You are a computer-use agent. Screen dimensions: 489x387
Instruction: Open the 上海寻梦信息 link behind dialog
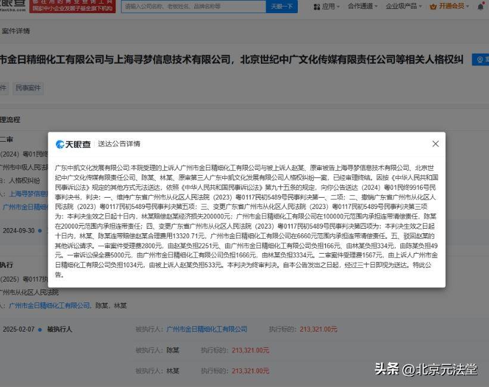pyautogui.click(x=29, y=194)
